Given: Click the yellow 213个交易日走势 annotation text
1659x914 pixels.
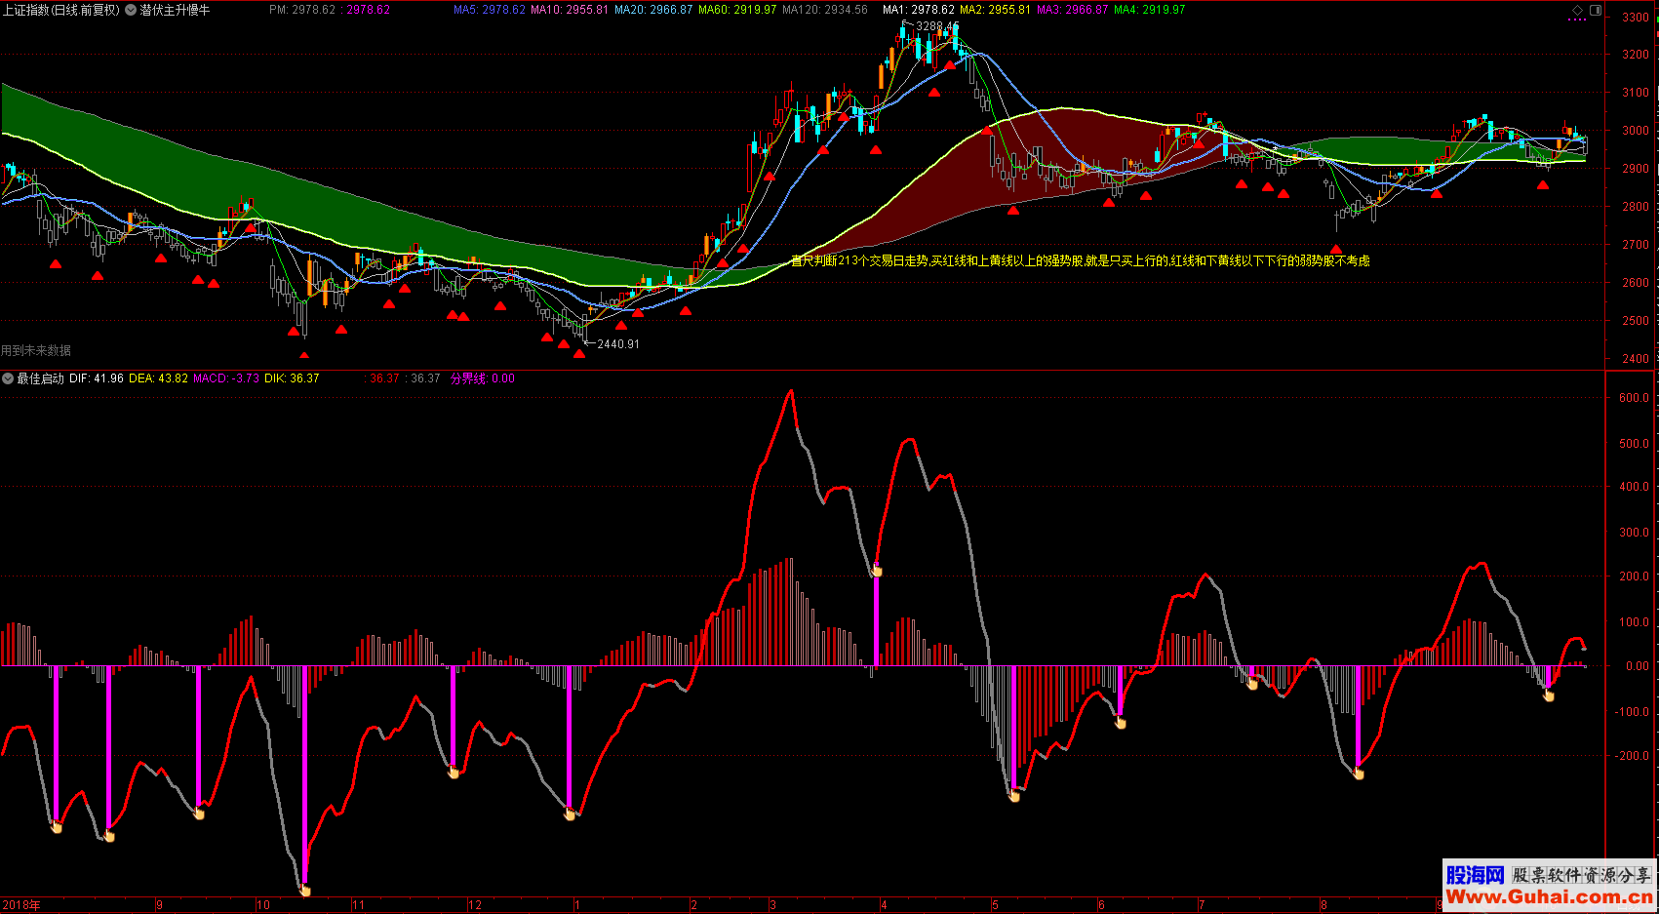Looking at the screenshot, I should [x=1080, y=260].
